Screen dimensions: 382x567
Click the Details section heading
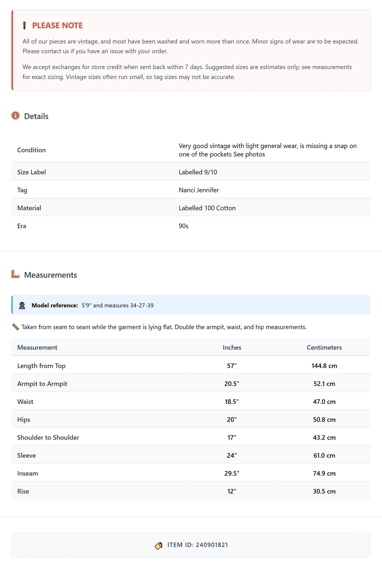click(36, 116)
